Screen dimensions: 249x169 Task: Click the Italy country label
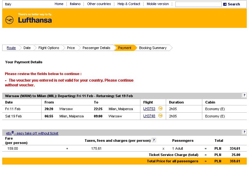pos(8,4)
